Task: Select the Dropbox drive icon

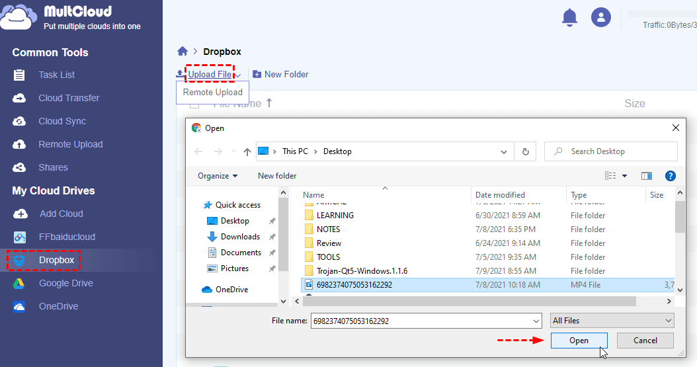Action: [19, 261]
